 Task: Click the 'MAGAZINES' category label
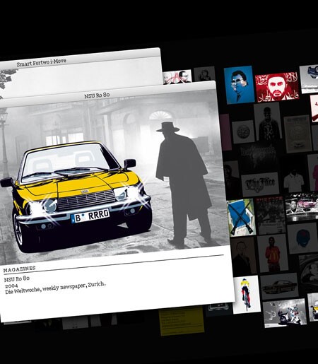[x=20, y=269]
